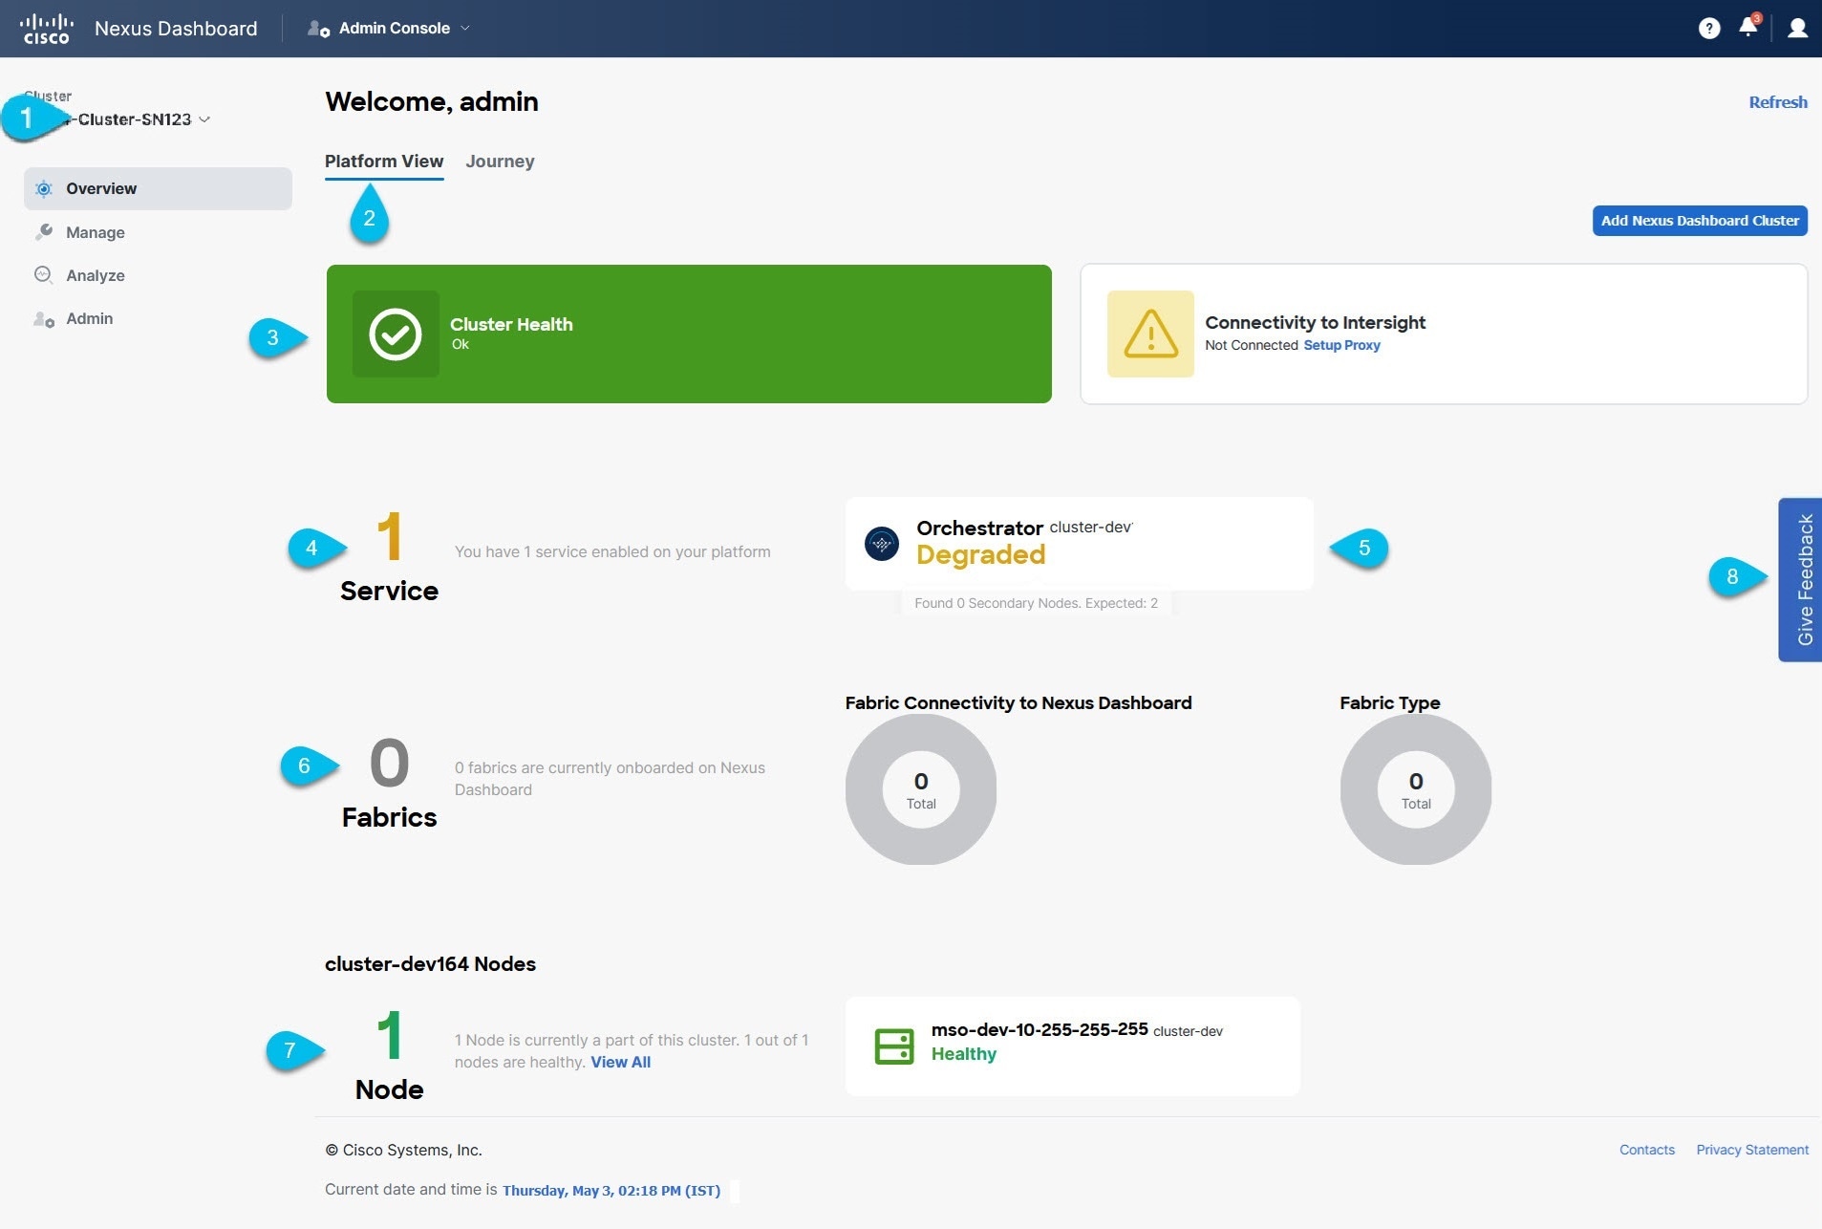Click the Fabric Type donut chart

[x=1416, y=789]
